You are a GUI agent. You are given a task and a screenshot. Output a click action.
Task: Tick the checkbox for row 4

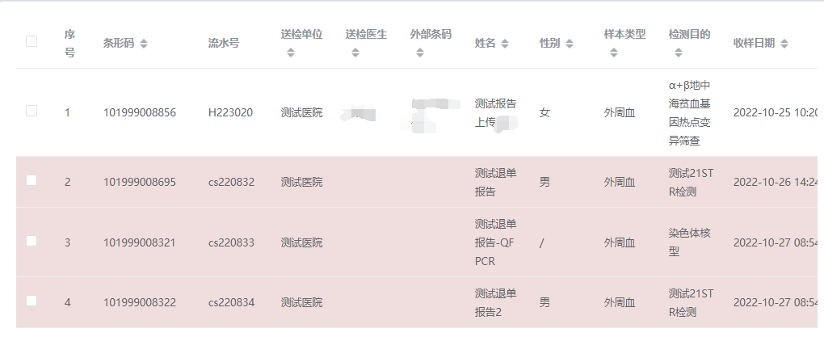coord(32,301)
